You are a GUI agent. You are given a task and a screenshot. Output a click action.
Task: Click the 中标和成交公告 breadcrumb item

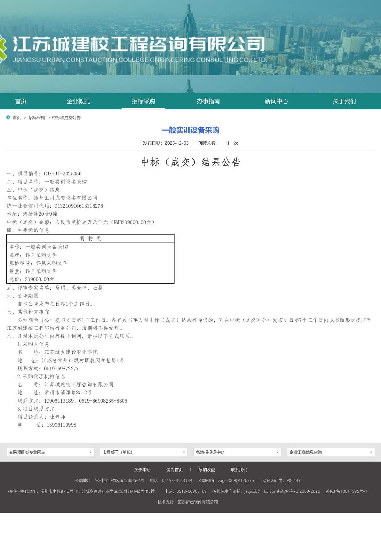[x=66, y=118]
